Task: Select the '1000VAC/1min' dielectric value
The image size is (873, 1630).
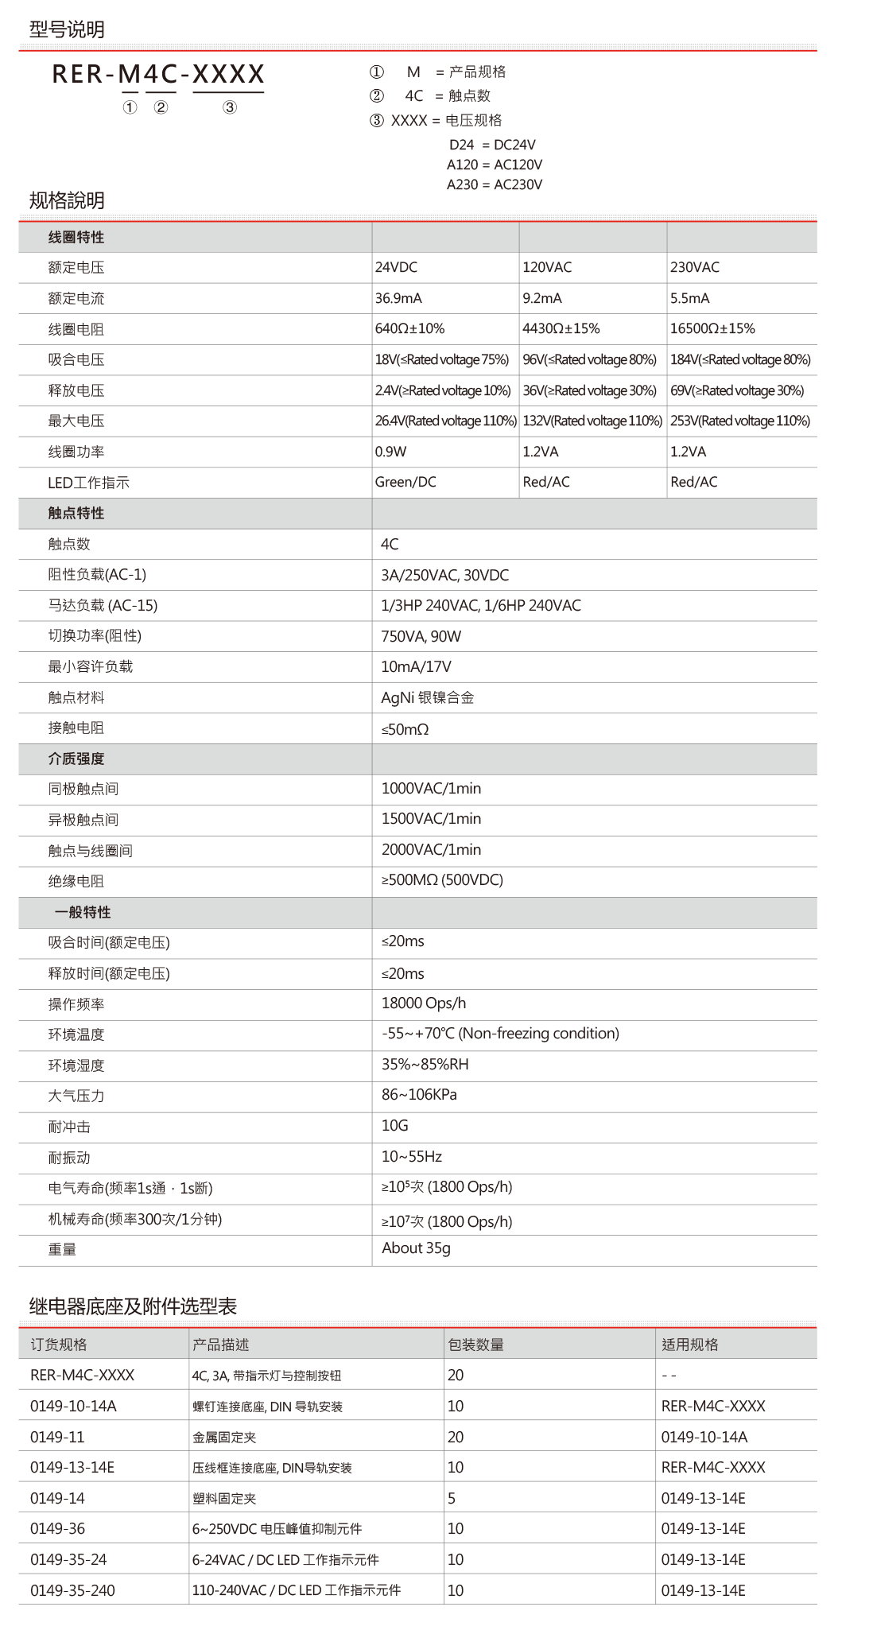Action: click(432, 788)
